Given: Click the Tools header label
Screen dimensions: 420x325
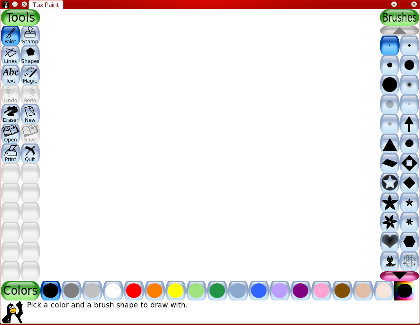Looking at the screenshot, I should (x=20, y=18).
